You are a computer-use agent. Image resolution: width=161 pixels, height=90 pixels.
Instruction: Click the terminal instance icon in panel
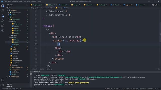31,74
